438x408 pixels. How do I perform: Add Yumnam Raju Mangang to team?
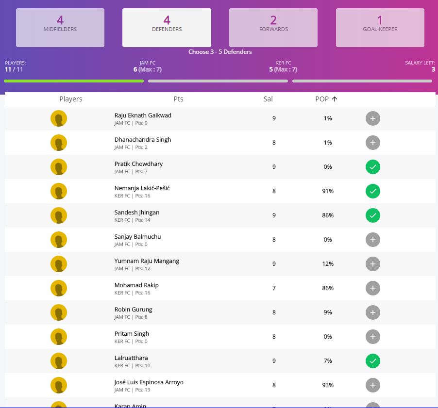coord(372,264)
